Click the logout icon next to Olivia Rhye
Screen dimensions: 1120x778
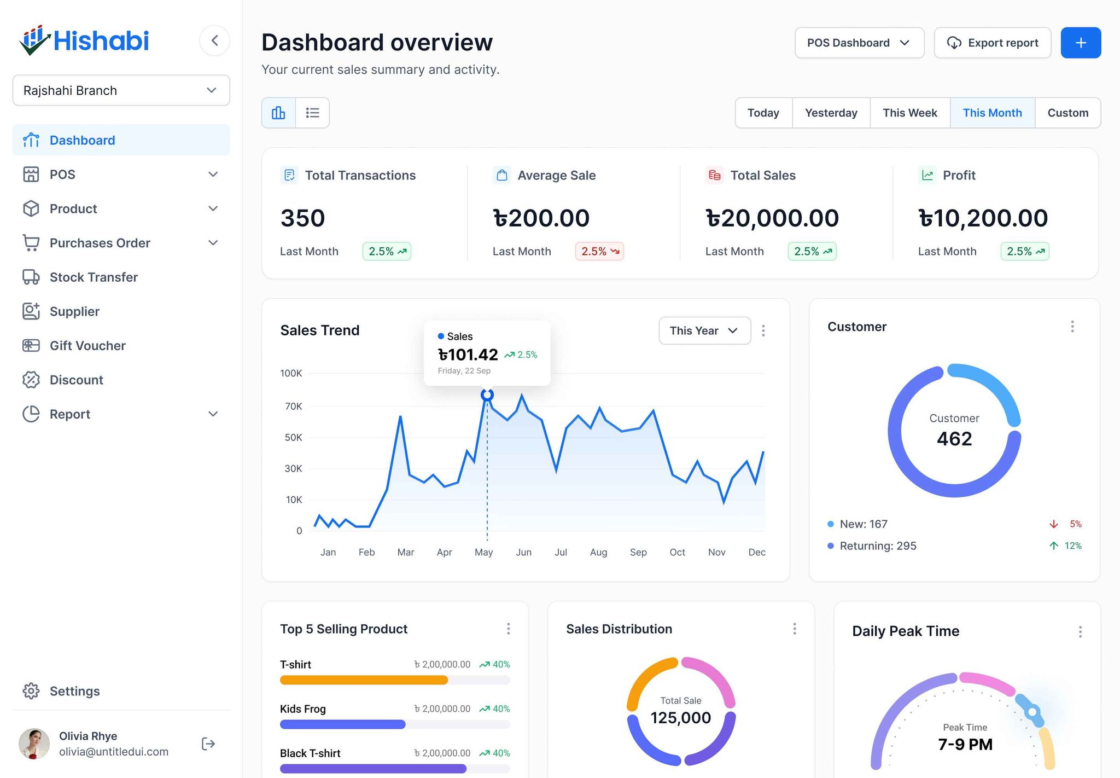click(x=208, y=743)
